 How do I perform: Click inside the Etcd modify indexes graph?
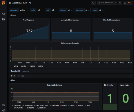[56, 95]
